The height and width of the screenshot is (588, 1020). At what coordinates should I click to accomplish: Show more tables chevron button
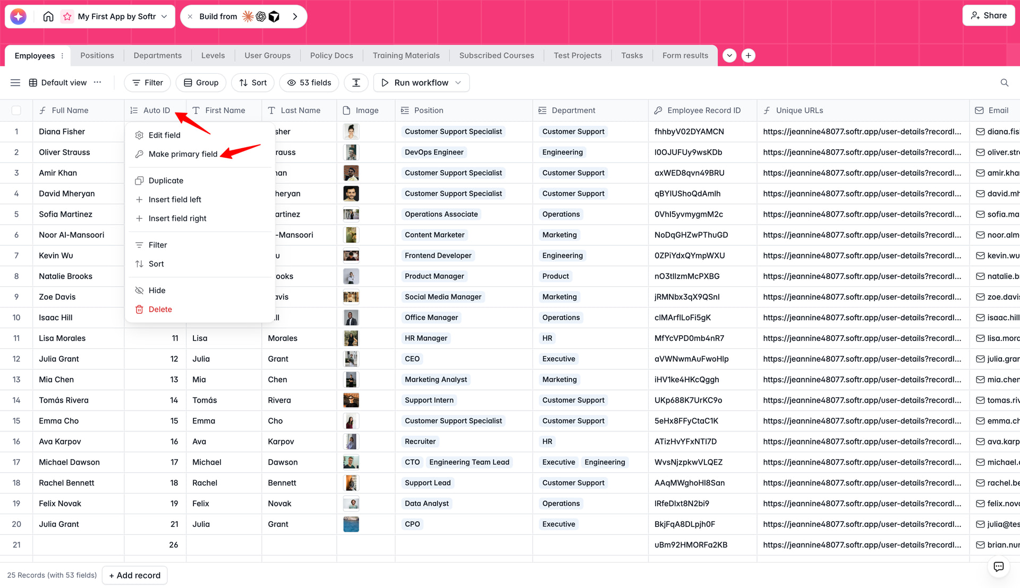pos(729,55)
